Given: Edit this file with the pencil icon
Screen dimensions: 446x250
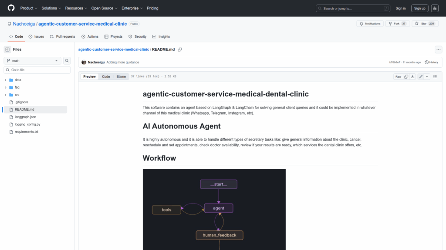Looking at the screenshot, I should [421, 76].
